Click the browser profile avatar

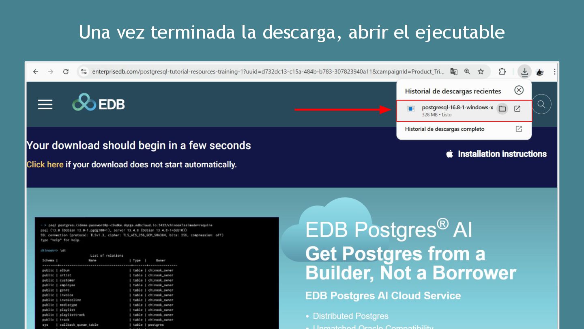tap(540, 72)
